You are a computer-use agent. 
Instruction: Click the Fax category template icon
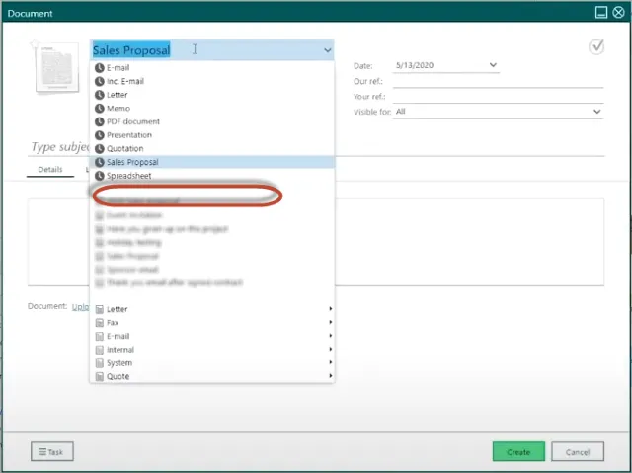coord(99,323)
